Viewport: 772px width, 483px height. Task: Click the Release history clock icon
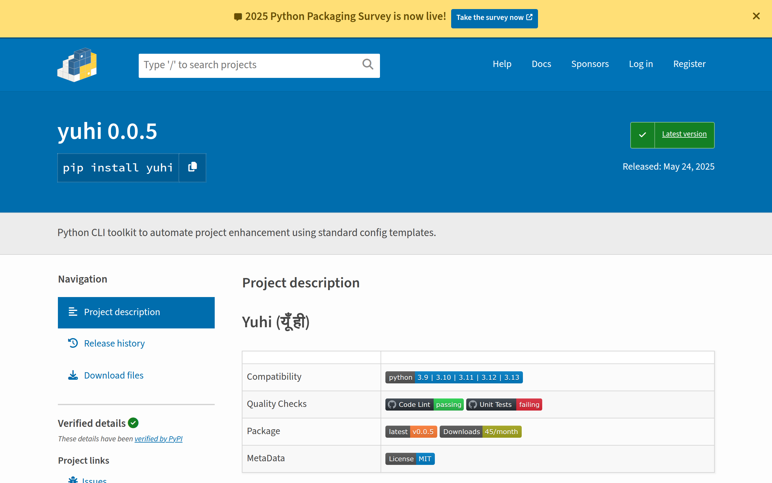click(x=73, y=343)
